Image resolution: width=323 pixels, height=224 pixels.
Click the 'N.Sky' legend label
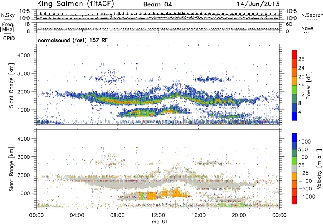coord(8,15)
